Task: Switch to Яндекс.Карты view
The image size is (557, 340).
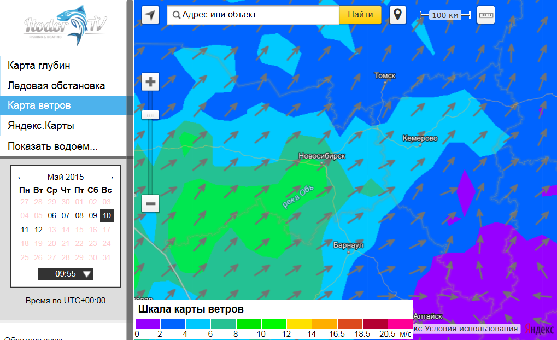Action: (x=41, y=126)
